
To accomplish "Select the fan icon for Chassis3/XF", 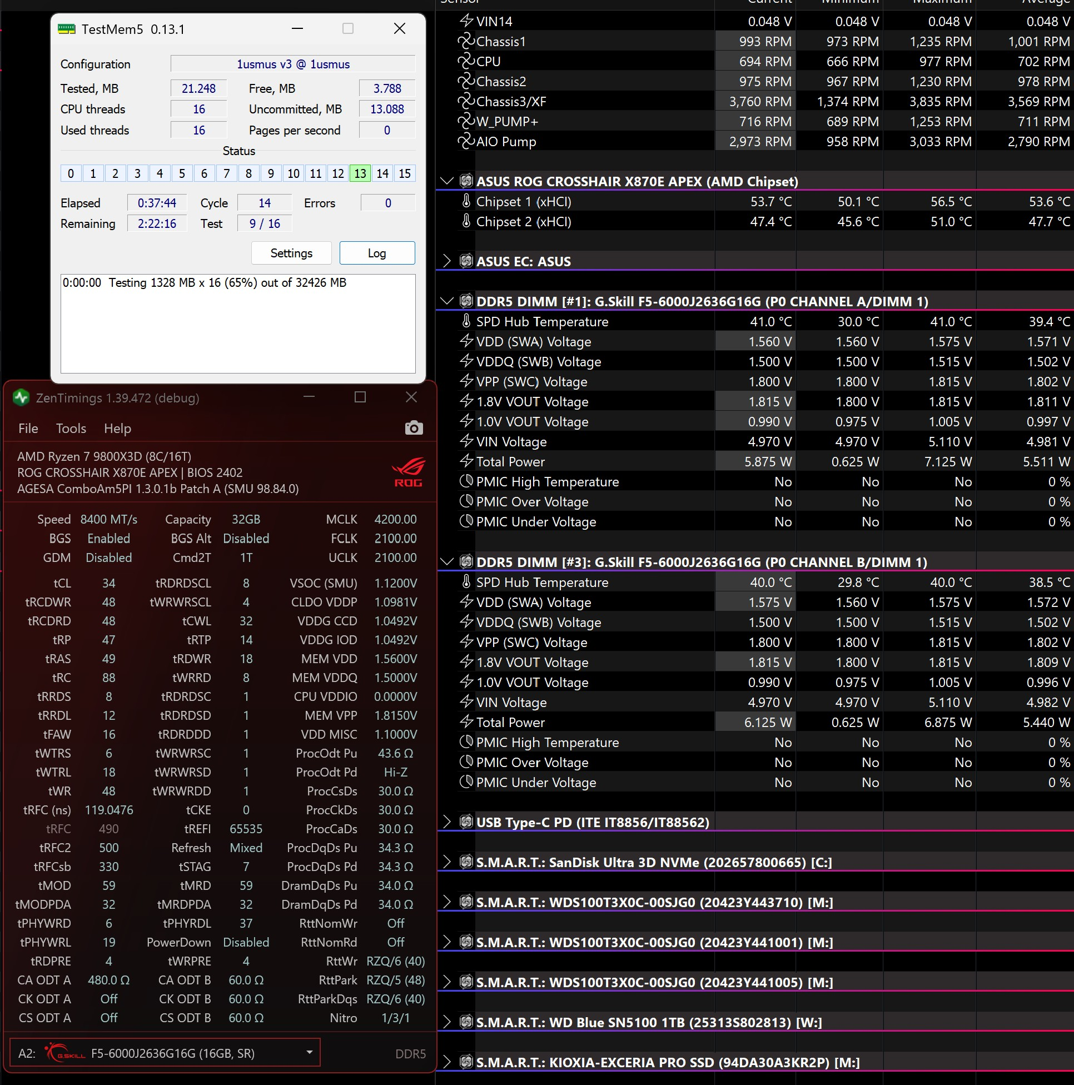I will point(466,101).
